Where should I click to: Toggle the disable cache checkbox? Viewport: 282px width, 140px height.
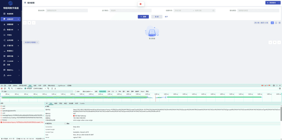25,88
